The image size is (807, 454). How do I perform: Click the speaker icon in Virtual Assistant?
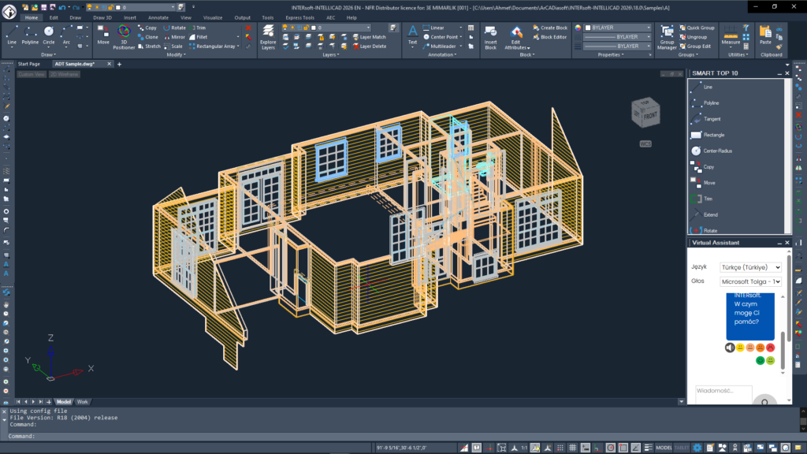730,348
